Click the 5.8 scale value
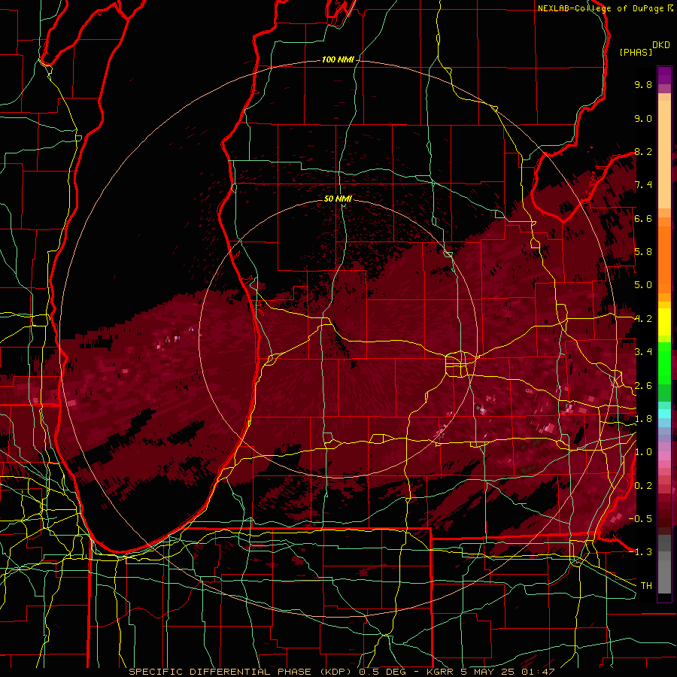The height and width of the screenshot is (677, 677). 643,252
